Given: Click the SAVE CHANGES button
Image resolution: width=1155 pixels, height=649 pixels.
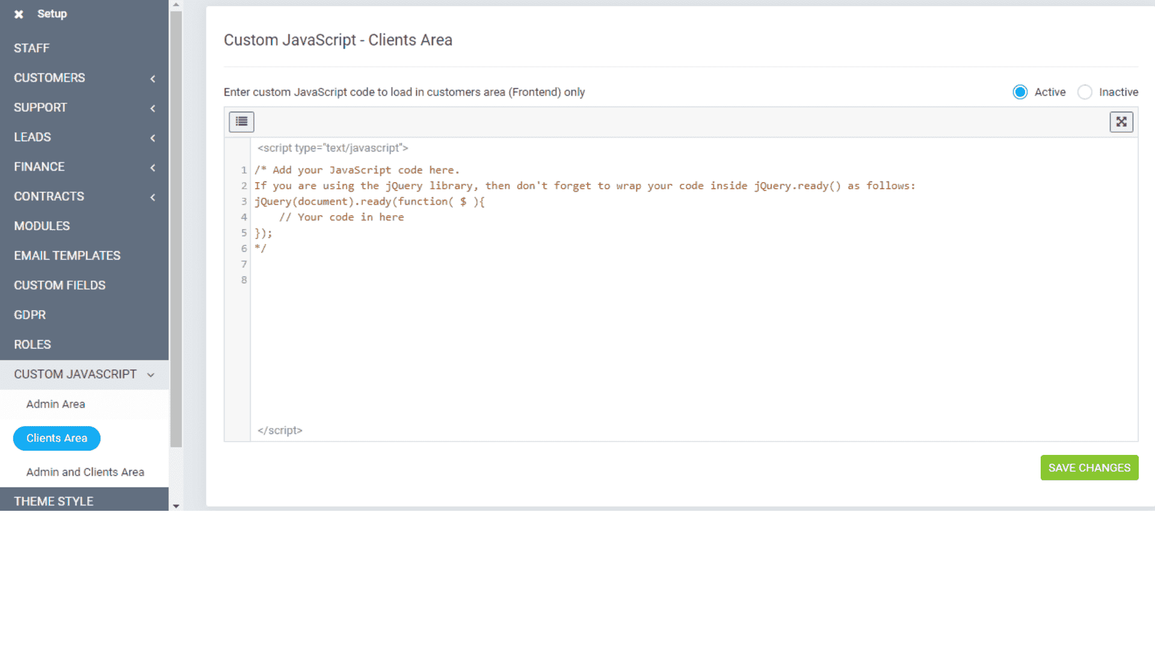Looking at the screenshot, I should tap(1089, 468).
